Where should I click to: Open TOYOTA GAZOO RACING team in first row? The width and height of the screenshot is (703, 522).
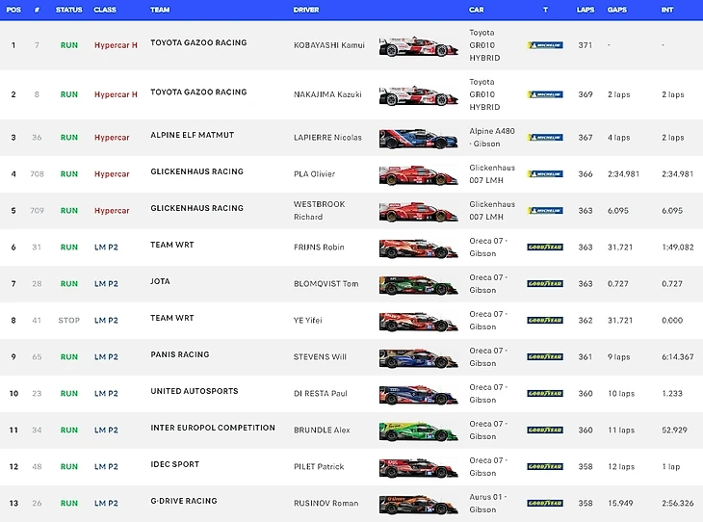[x=198, y=42]
